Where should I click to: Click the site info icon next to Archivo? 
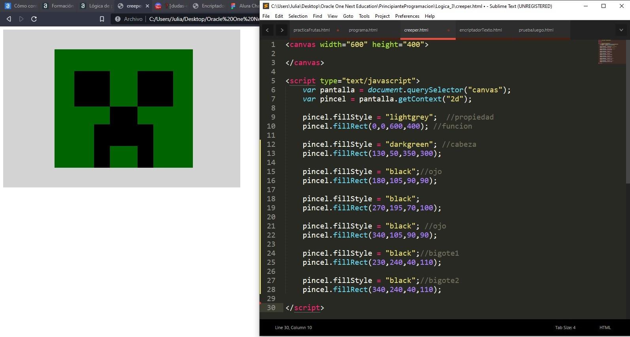point(117,19)
